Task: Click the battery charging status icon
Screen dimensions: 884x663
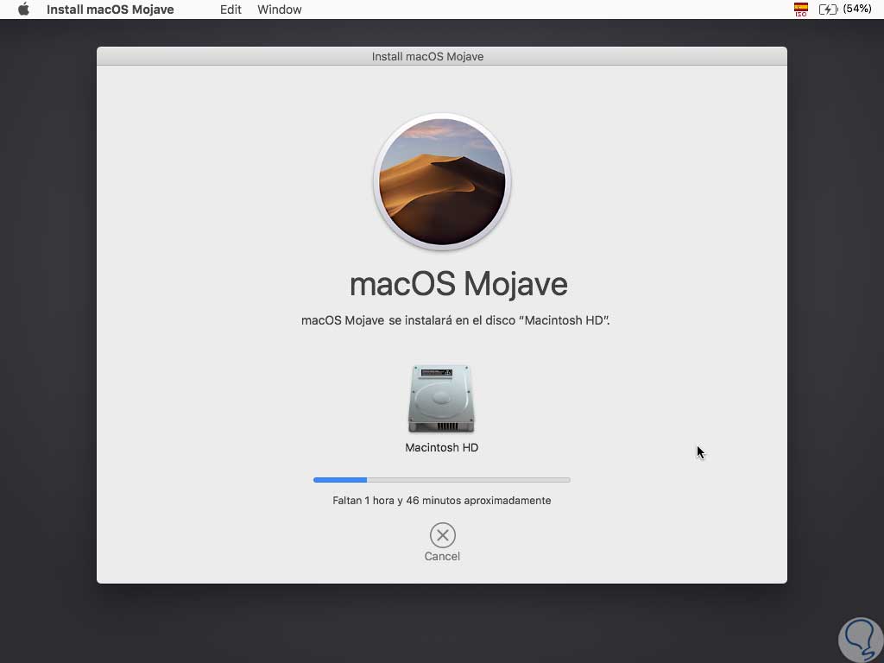Action: [828, 9]
